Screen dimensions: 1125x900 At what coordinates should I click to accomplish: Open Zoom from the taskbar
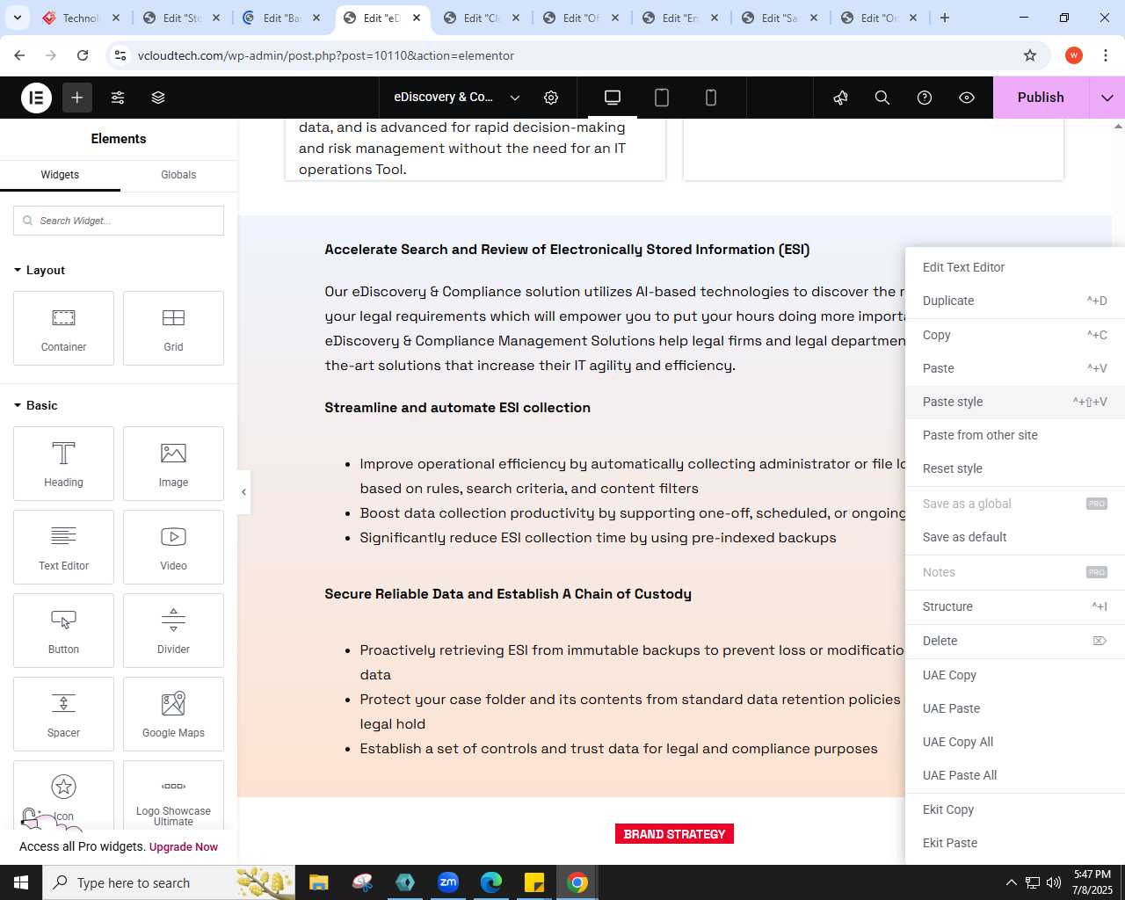click(448, 882)
